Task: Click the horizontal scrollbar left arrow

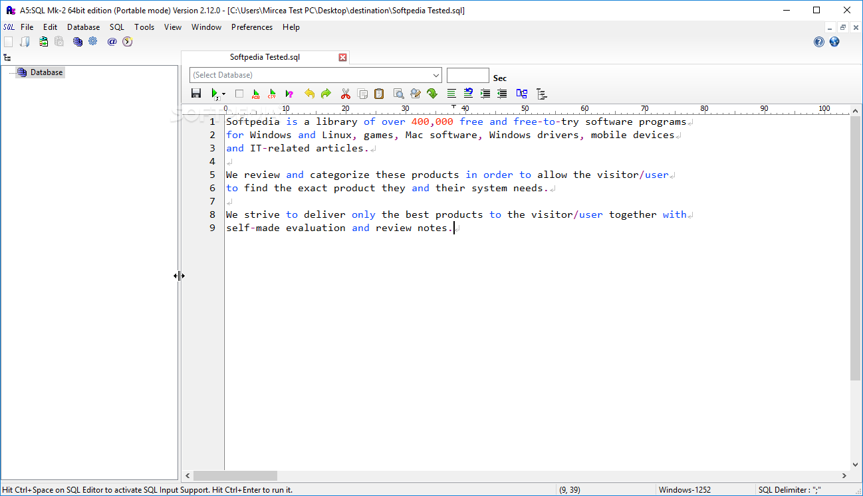Action: coord(187,475)
